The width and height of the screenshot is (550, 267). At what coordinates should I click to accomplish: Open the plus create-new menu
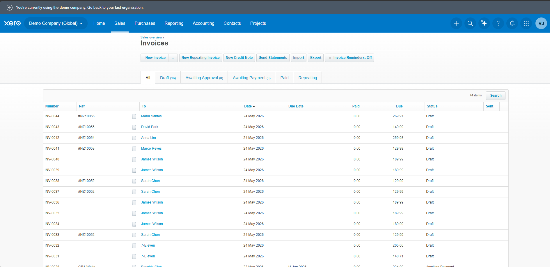click(x=456, y=23)
